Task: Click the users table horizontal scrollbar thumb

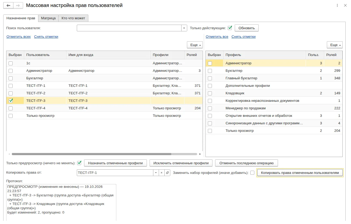Action: point(92,154)
